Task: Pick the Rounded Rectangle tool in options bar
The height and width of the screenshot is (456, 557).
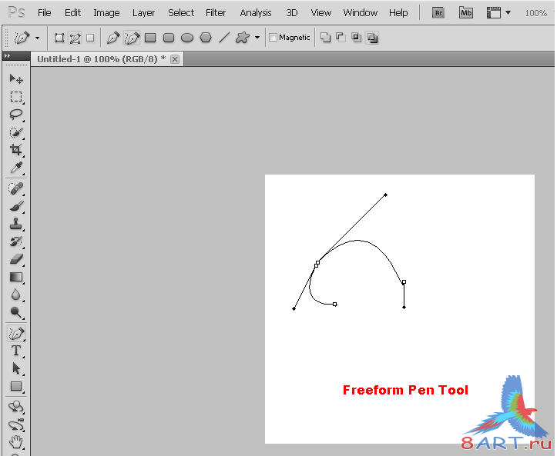Action: (169, 38)
